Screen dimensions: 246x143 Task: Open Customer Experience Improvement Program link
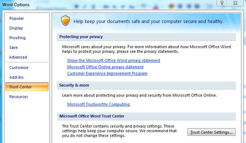(x=107, y=73)
